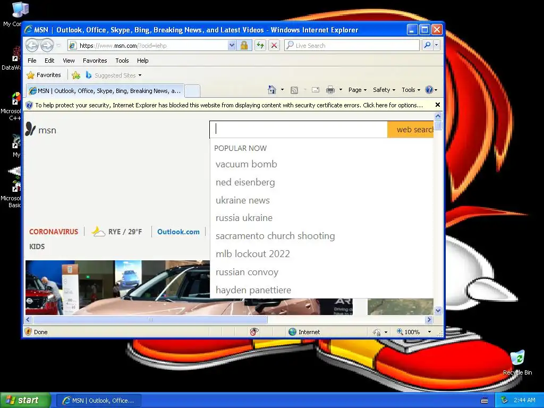Open RYE / 29°F weather link
Image resolution: width=544 pixels, height=408 pixels.
point(117,232)
